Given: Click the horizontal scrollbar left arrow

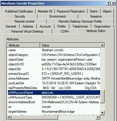Looking at the screenshot, I should tap(9, 117).
